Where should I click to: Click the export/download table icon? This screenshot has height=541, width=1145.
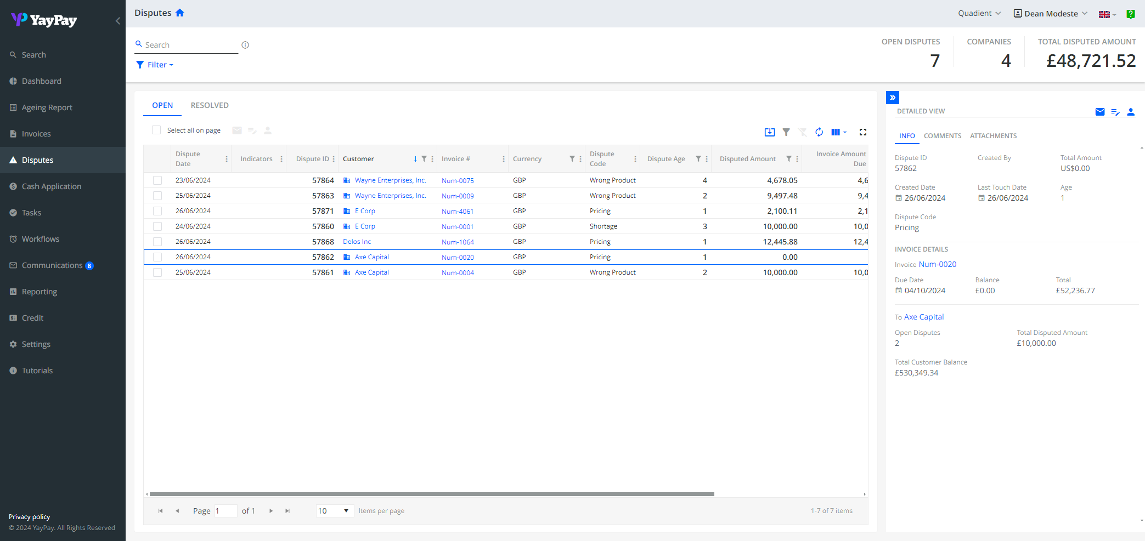769,132
